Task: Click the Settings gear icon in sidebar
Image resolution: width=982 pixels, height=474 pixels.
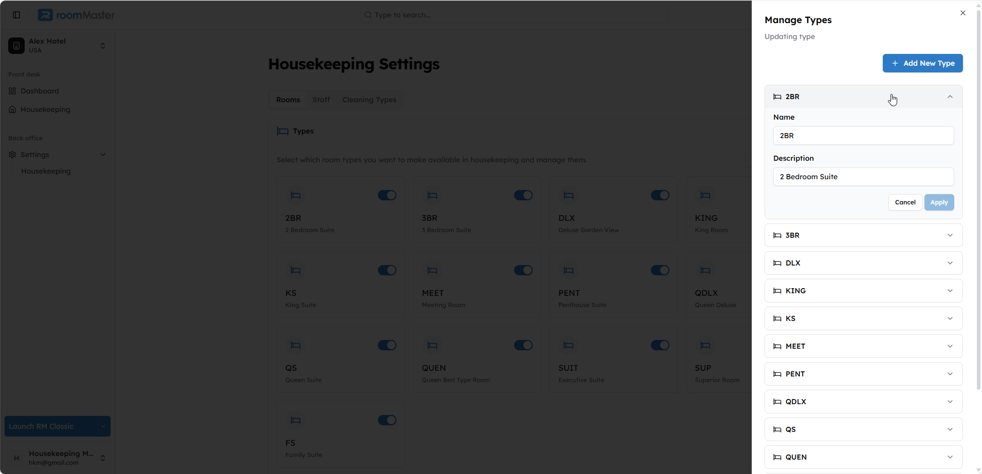Action: pyautogui.click(x=12, y=155)
